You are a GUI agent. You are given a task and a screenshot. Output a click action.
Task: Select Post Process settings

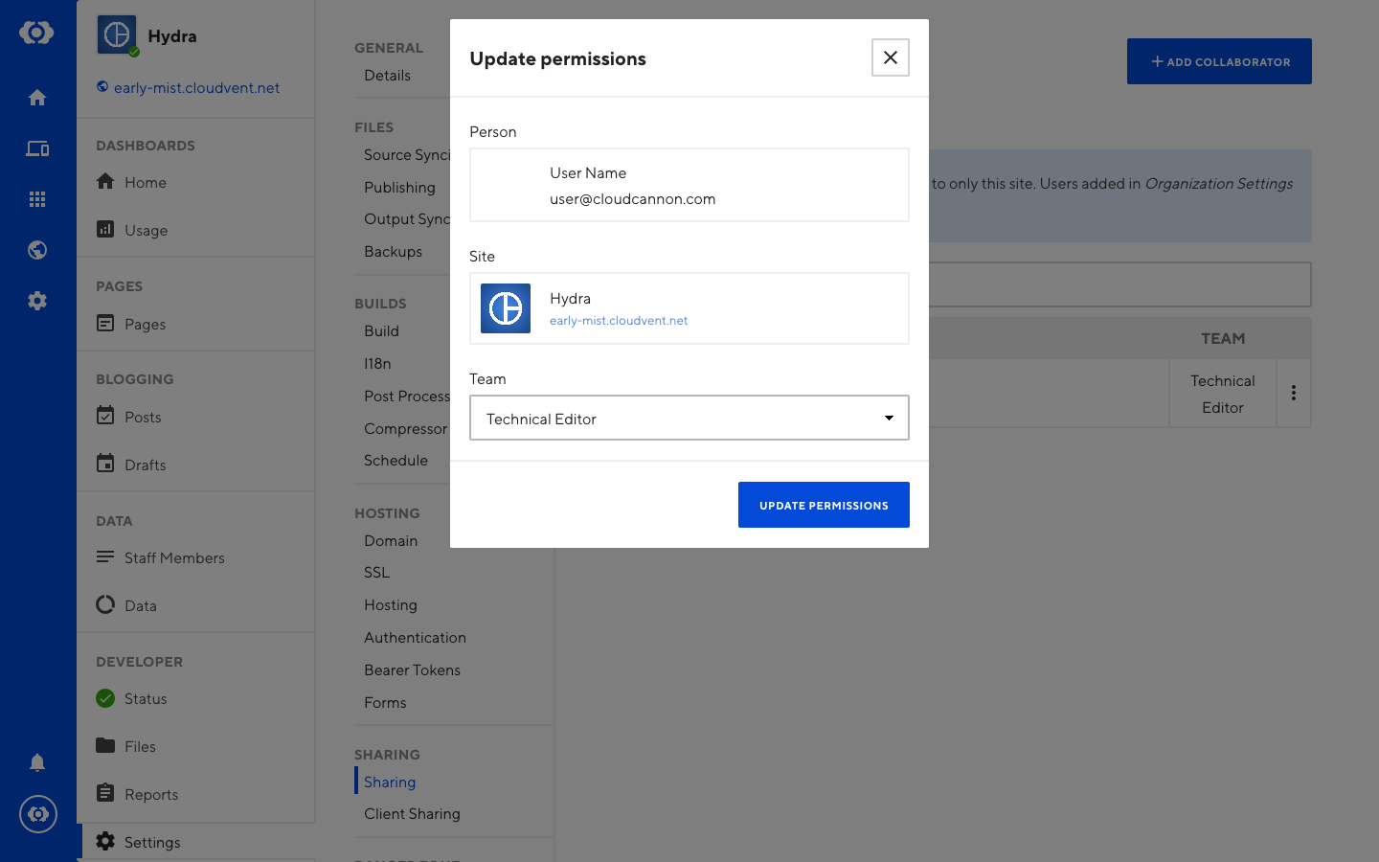click(407, 397)
